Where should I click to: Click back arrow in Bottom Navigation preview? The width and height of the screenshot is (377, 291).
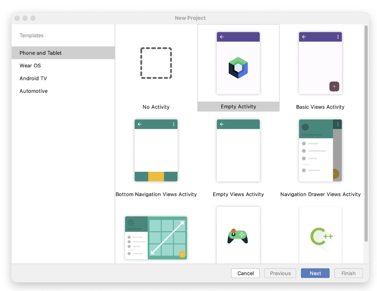click(140, 124)
